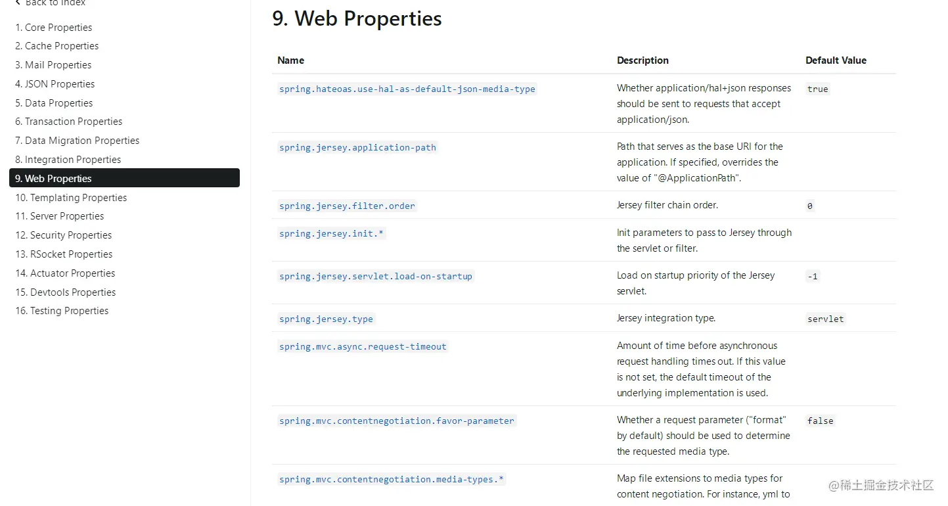Click description starting 'Whether application/hal+json responses'
The height and width of the screenshot is (506, 948).
704,104
